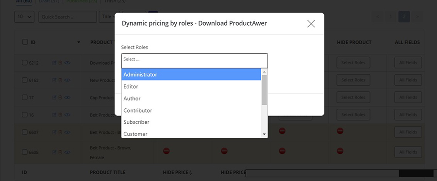Open edit icon for product 6608
The height and width of the screenshot is (181, 437).
tap(54, 152)
